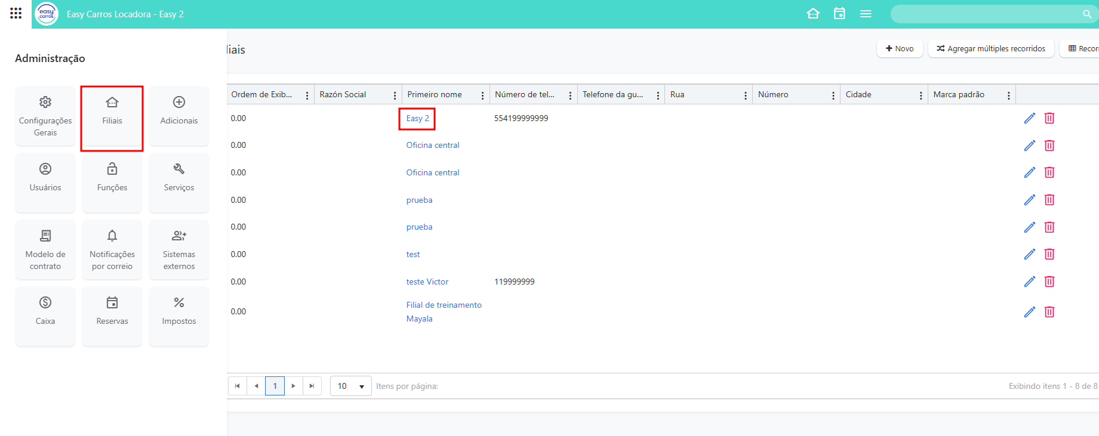Open the hamburger menu in header
Viewport: 1099px width, 436px height.
pyautogui.click(x=865, y=14)
